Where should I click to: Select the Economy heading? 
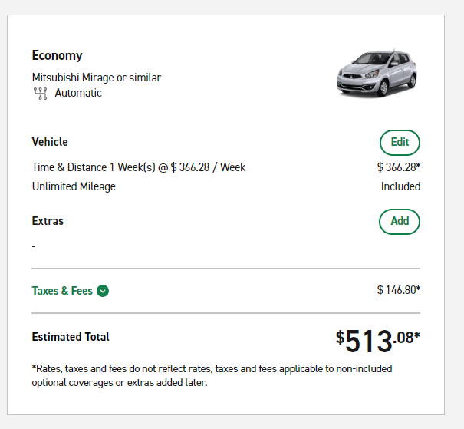[57, 55]
